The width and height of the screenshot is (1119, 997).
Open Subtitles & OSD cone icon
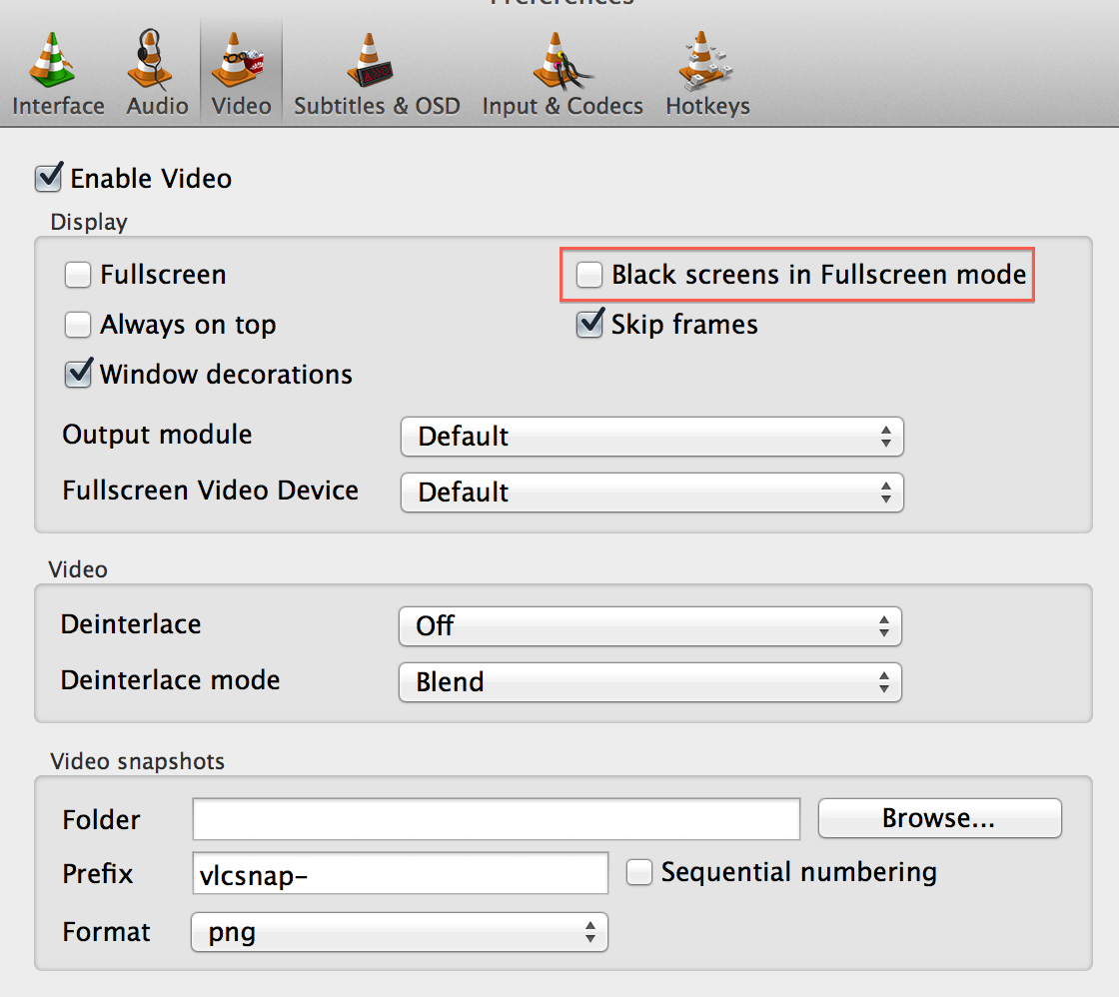click(x=370, y=60)
